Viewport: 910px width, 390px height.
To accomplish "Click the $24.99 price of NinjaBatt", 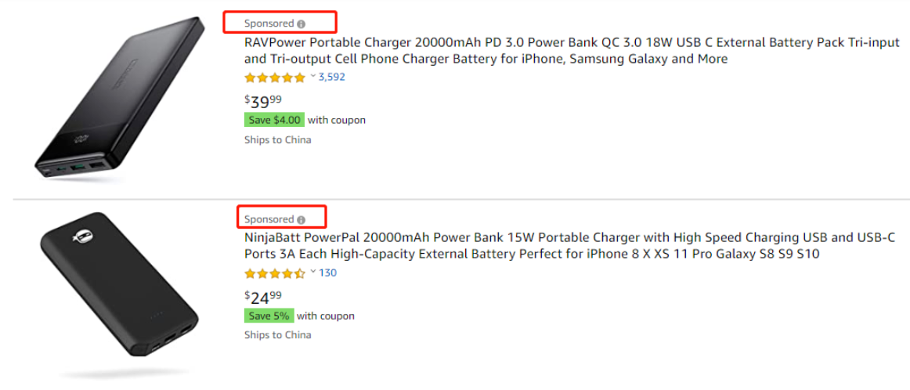I will pyautogui.click(x=264, y=297).
